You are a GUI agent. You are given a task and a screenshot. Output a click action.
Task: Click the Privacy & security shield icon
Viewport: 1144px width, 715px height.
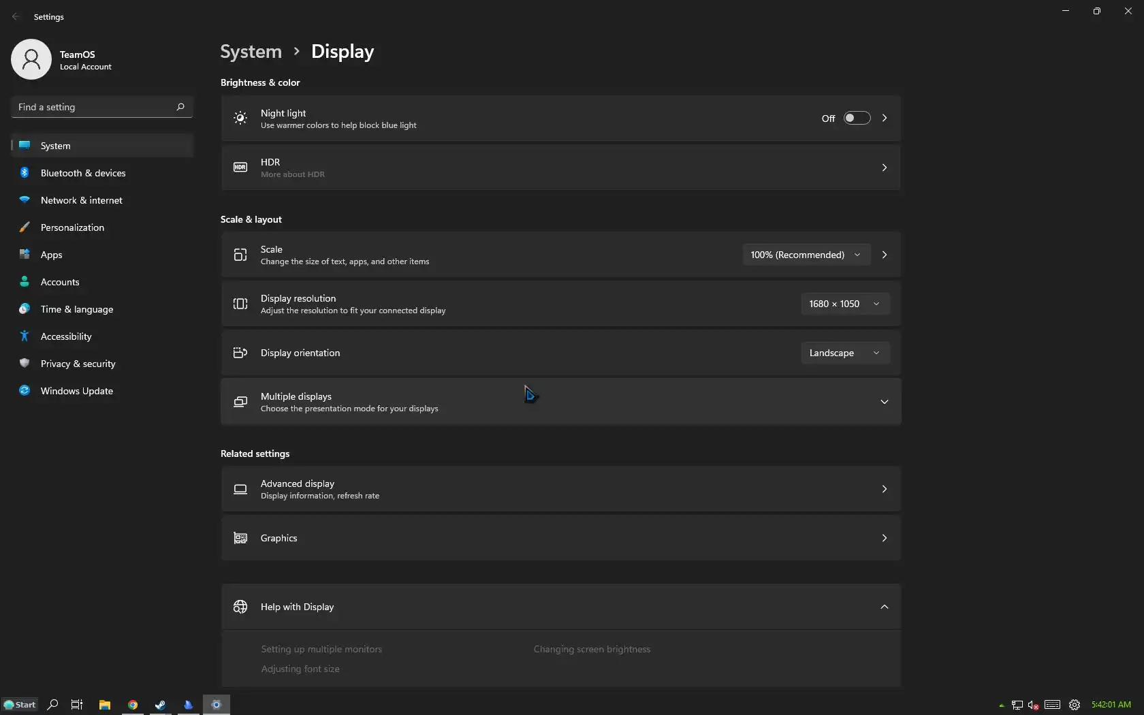[25, 364]
